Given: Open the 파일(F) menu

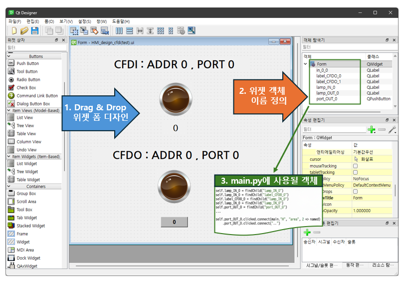Looking at the screenshot, I should point(14,21).
